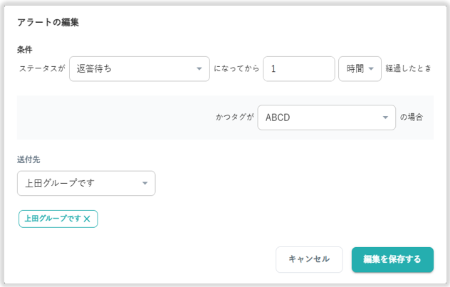Viewport: 450px width, 287px height.
Task: Click the ステータスが label text
Action: (x=41, y=69)
